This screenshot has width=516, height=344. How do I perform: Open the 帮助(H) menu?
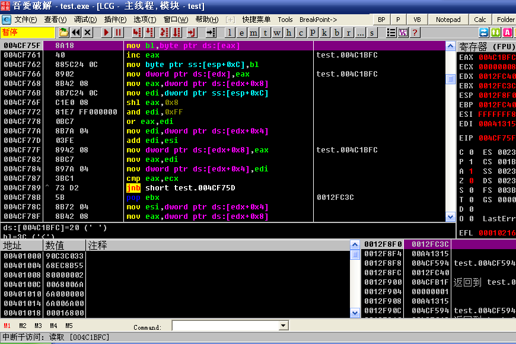point(206,20)
